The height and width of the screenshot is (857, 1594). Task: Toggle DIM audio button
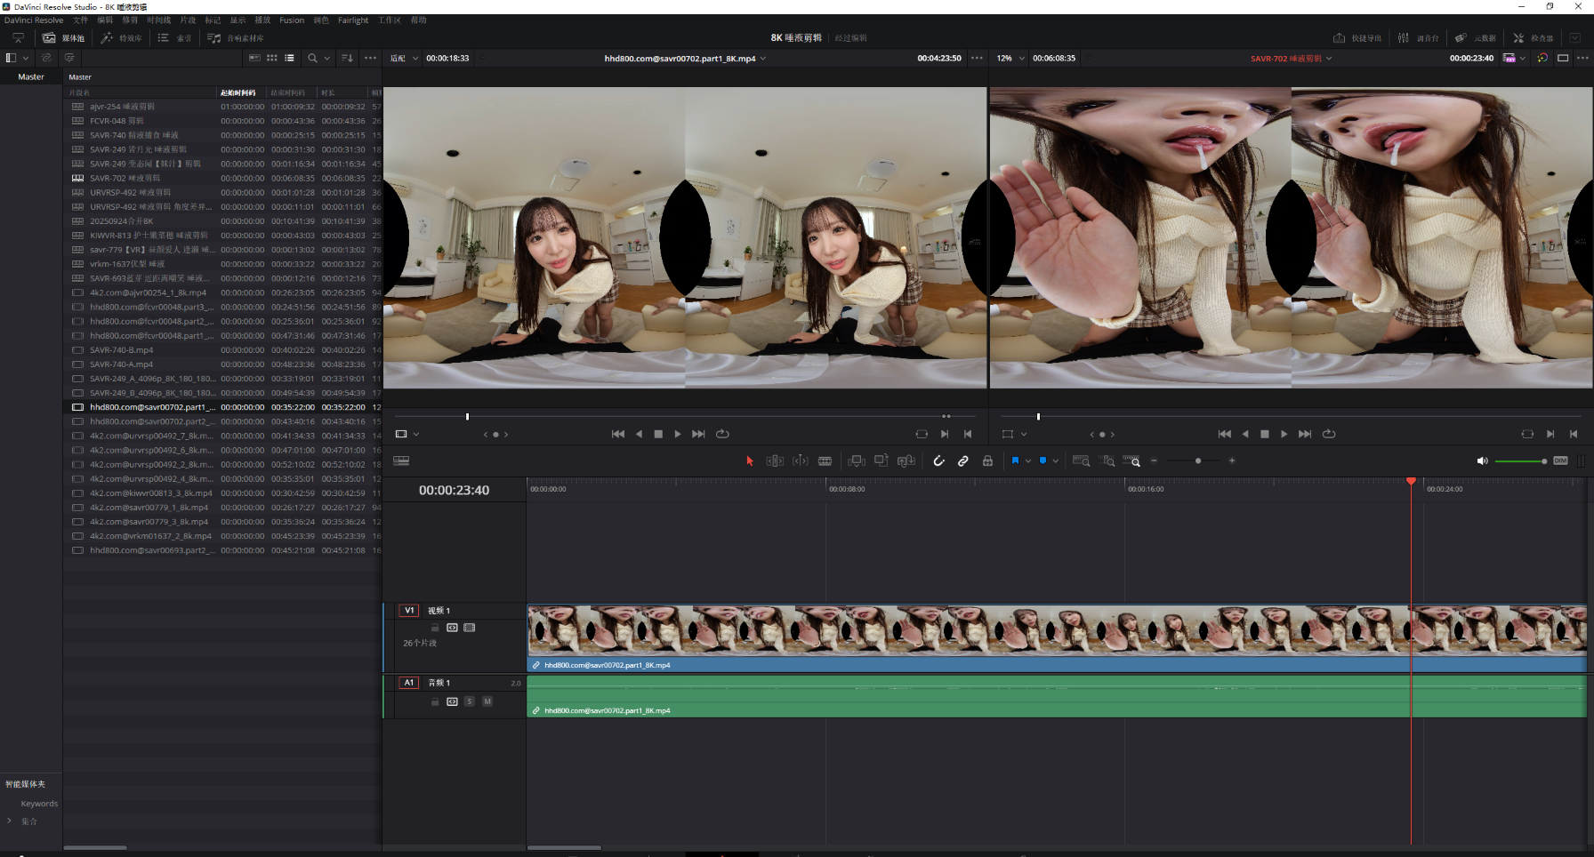tap(1560, 461)
